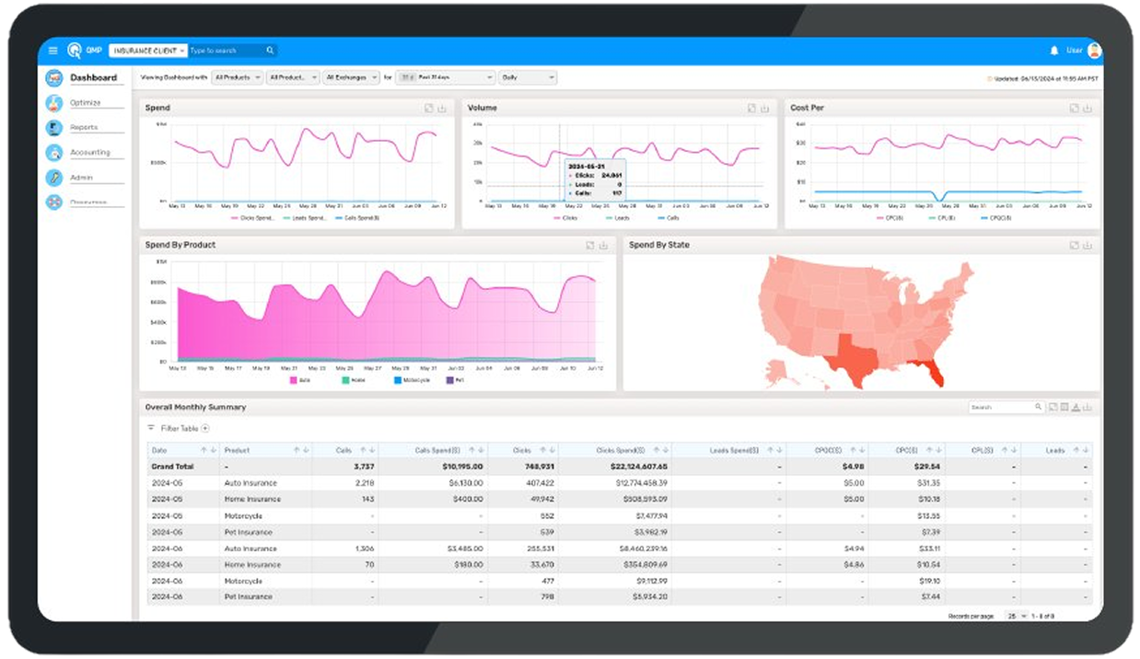
Task: Expand the Cost Per chart panel
Action: tap(1074, 108)
